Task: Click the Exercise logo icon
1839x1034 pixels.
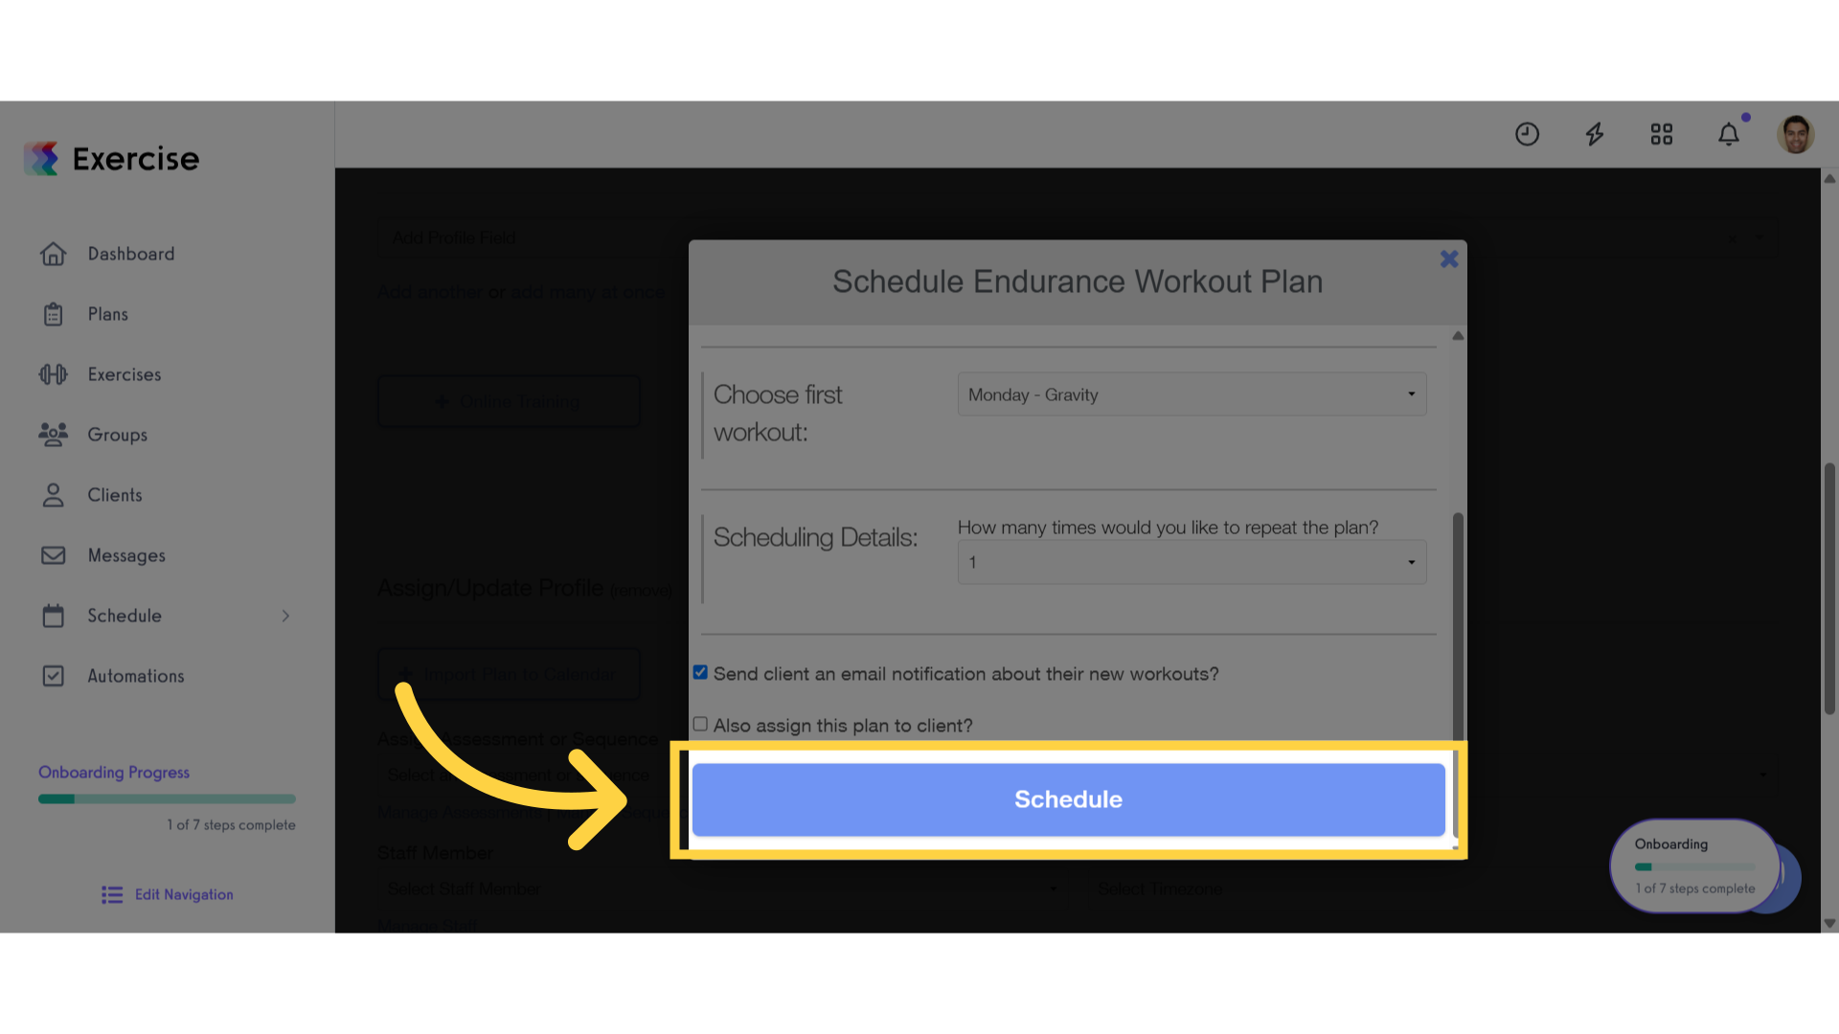Action: click(x=41, y=159)
